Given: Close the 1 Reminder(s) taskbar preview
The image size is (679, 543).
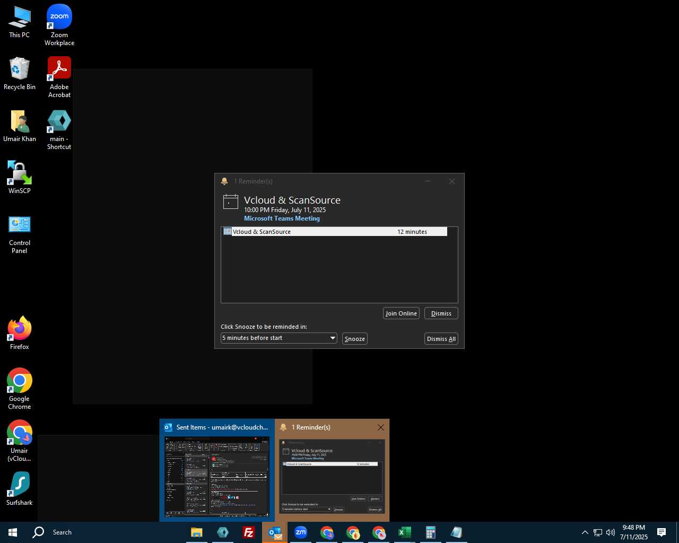Looking at the screenshot, I should 381,427.
